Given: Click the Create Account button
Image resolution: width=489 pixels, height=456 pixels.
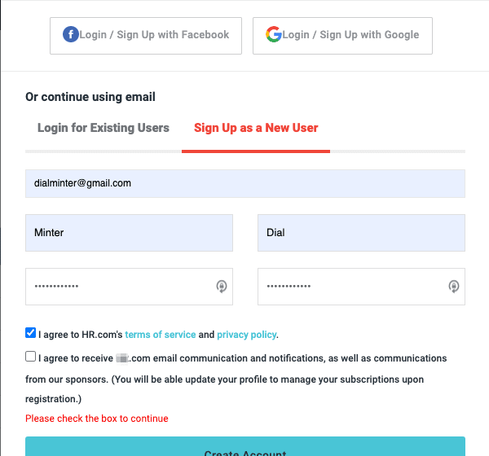Looking at the screenshot, I should point(244,448).
